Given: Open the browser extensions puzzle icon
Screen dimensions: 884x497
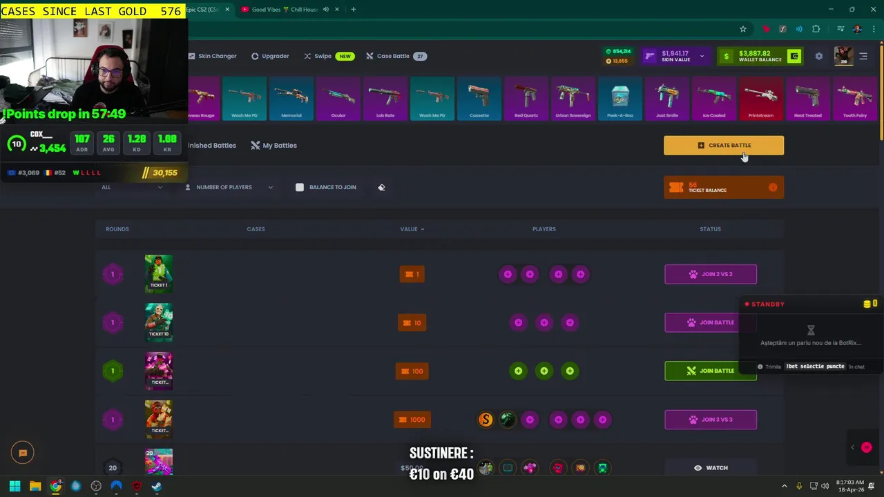Looking at the screenshot, I should 816,29.
